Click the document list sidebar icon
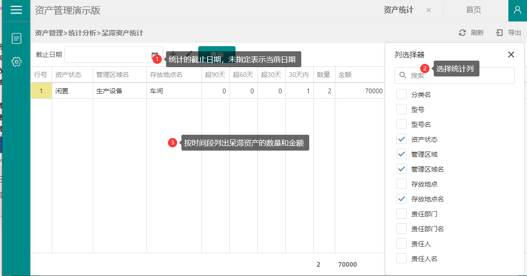This screenshot has height=276, width=527. pos(16,38)
